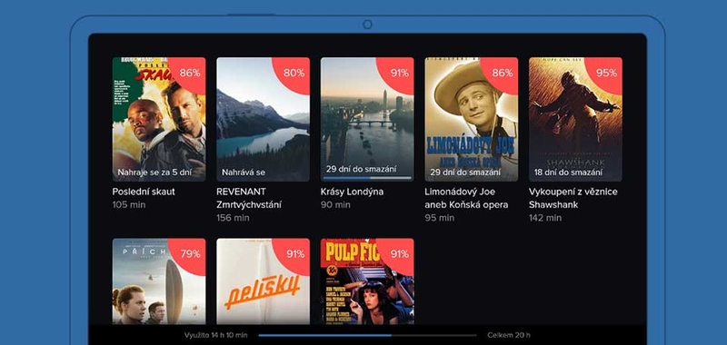Click the '18 dní do smazání' label
This screenshot has width=727, height=345.
pyautogui.click(x=568, y=172)
